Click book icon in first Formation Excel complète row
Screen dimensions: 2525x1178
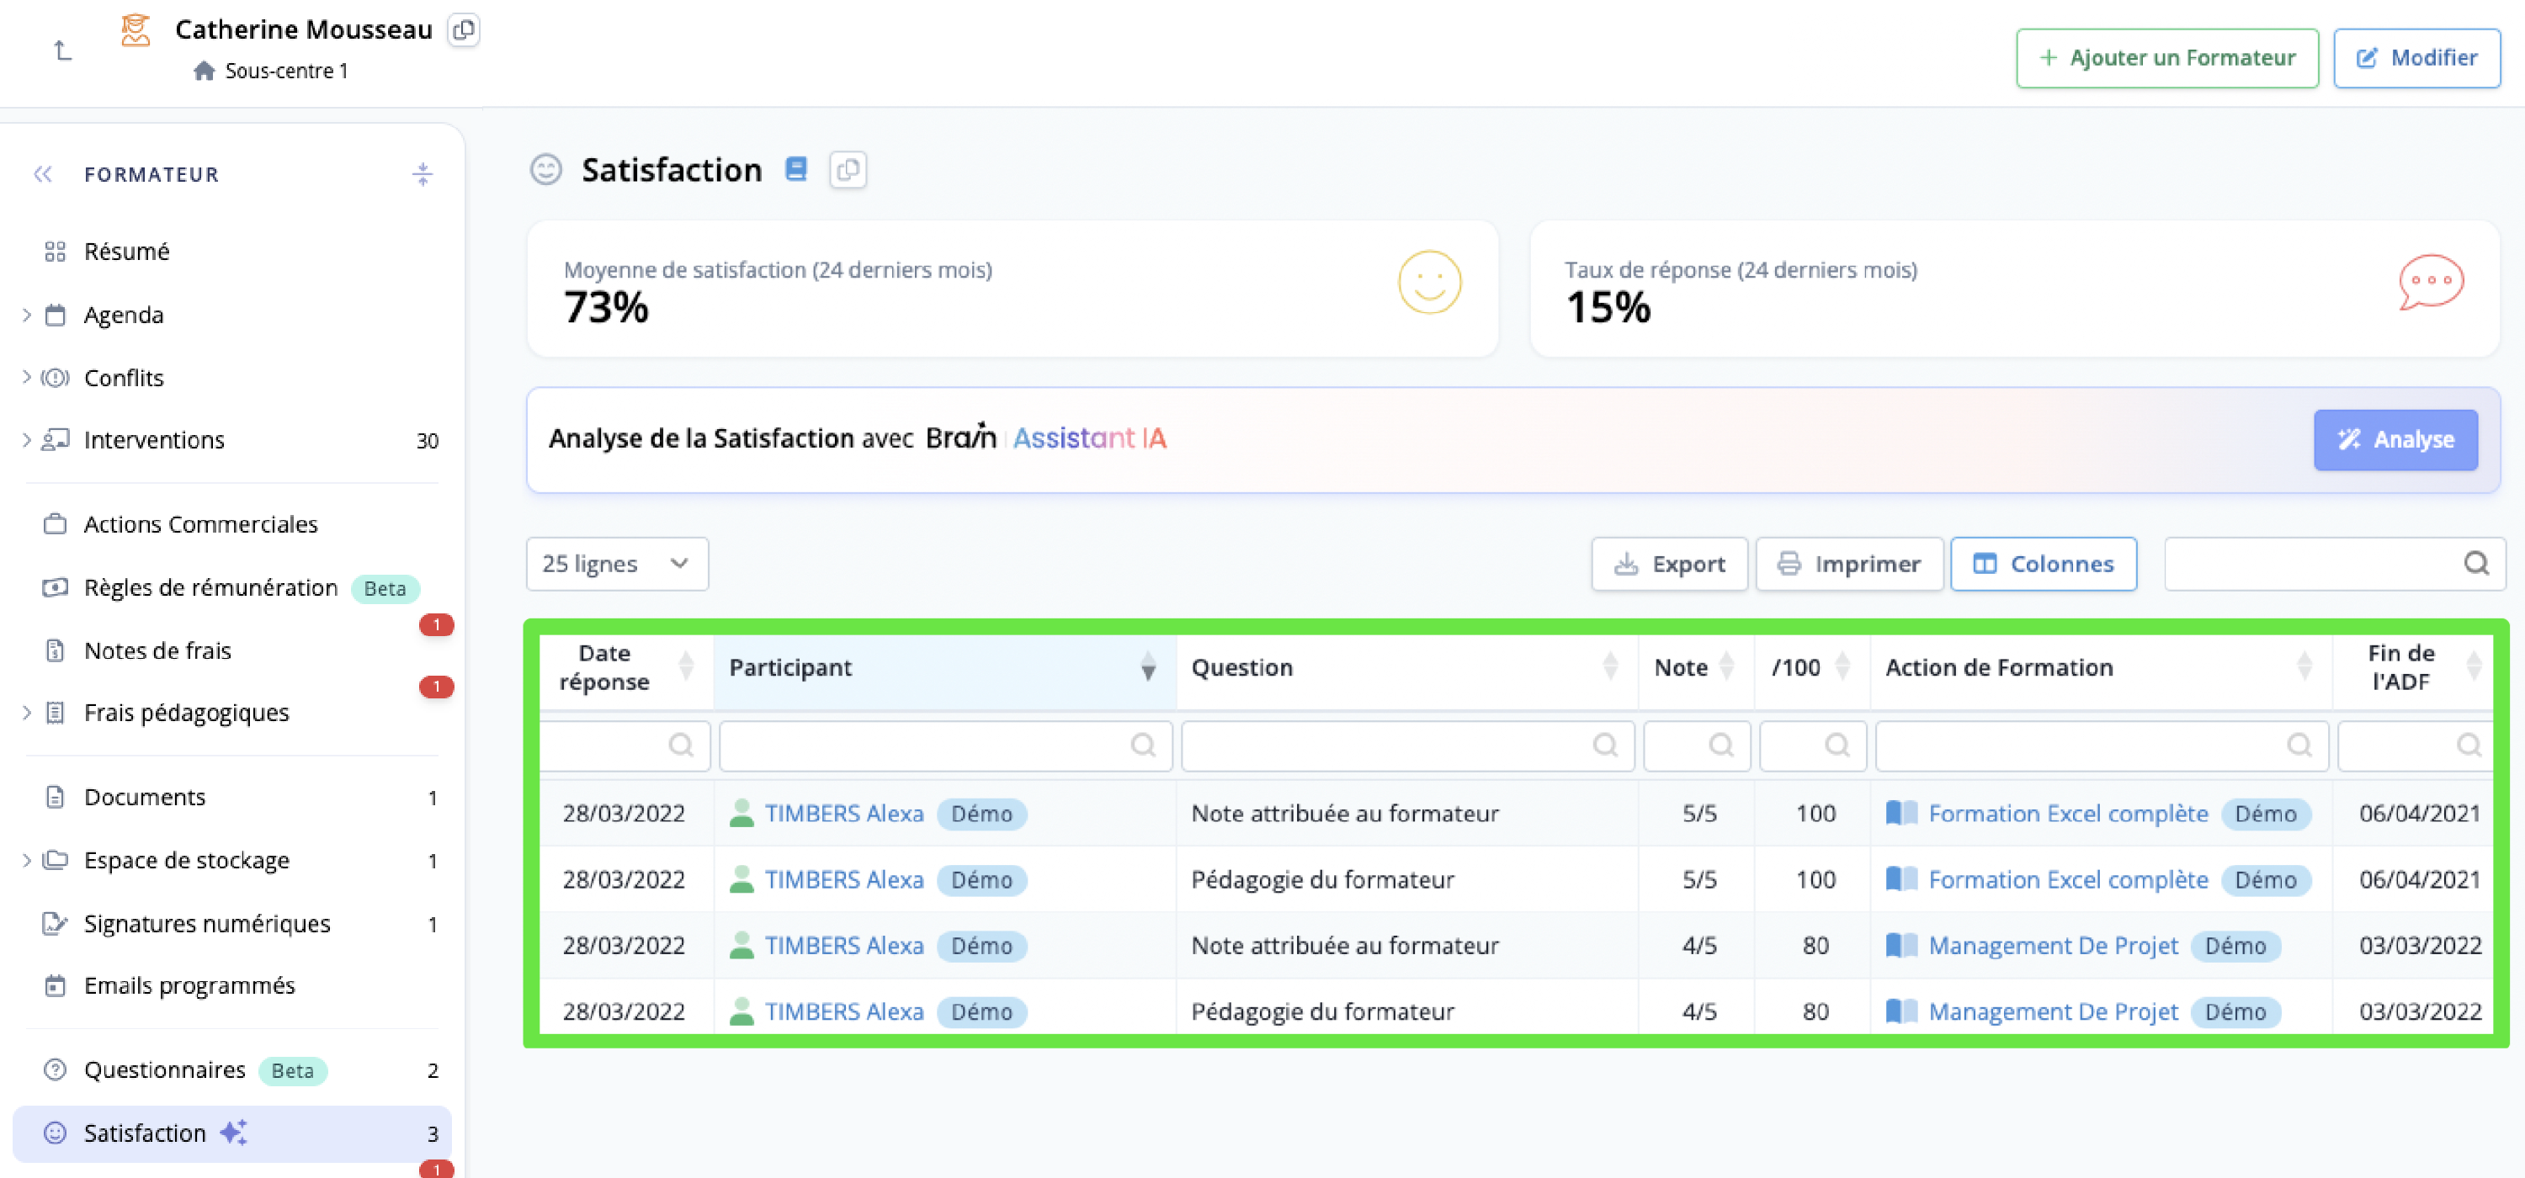click(1900, 813)
